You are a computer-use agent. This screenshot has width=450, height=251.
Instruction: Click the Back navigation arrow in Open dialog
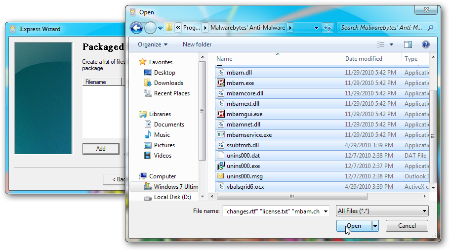click(x=136, y=28)
